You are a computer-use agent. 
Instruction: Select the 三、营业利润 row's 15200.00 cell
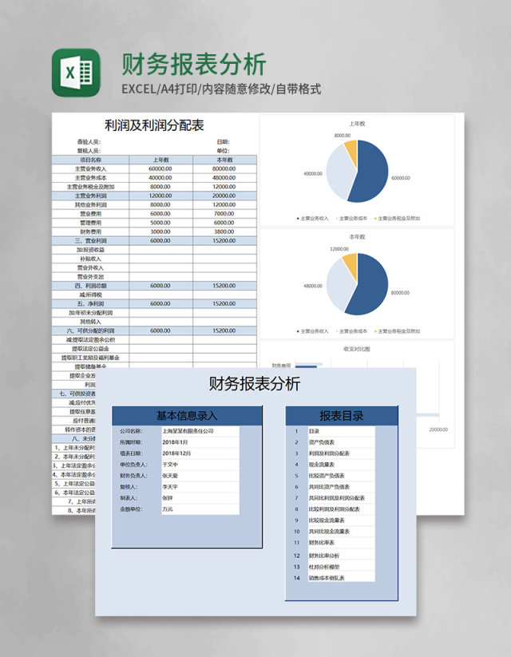pos(224,241)
